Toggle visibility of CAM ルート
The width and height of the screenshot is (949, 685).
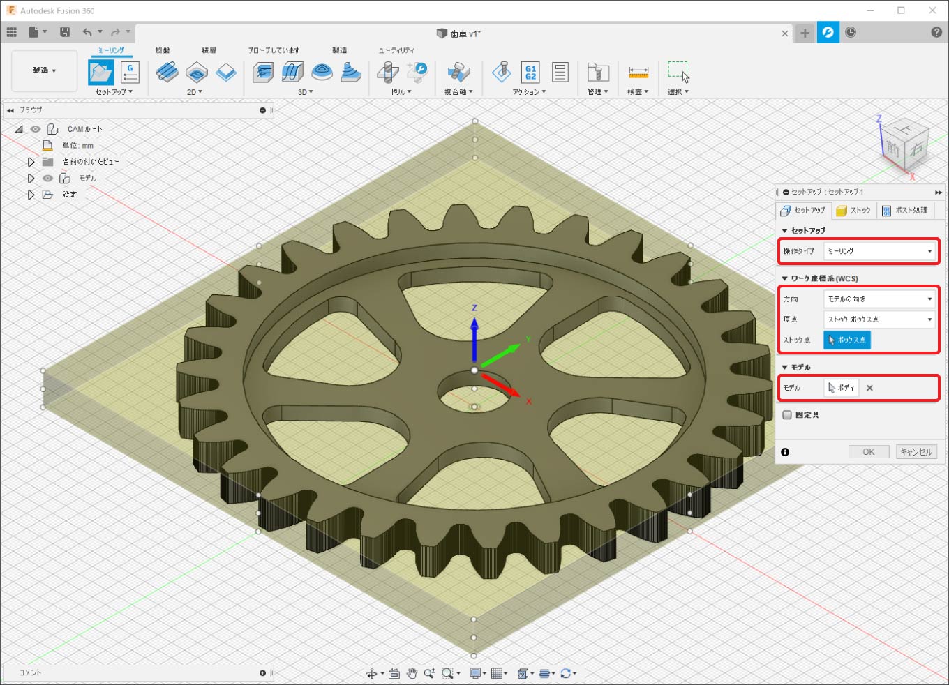pos(36,129)
